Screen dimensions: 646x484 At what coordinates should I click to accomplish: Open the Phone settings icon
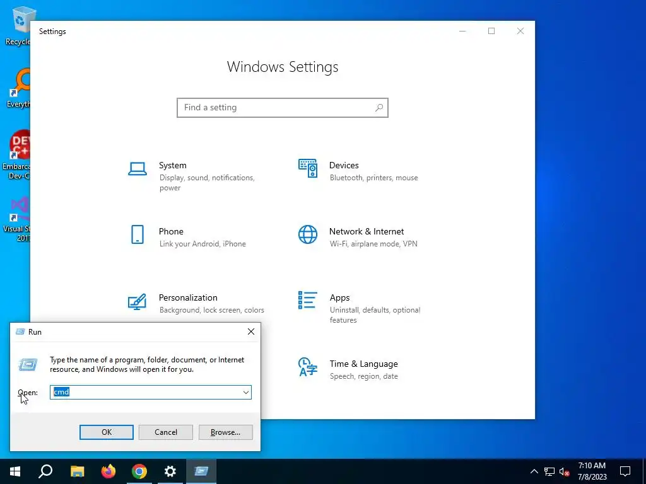[x=137, y=234]
